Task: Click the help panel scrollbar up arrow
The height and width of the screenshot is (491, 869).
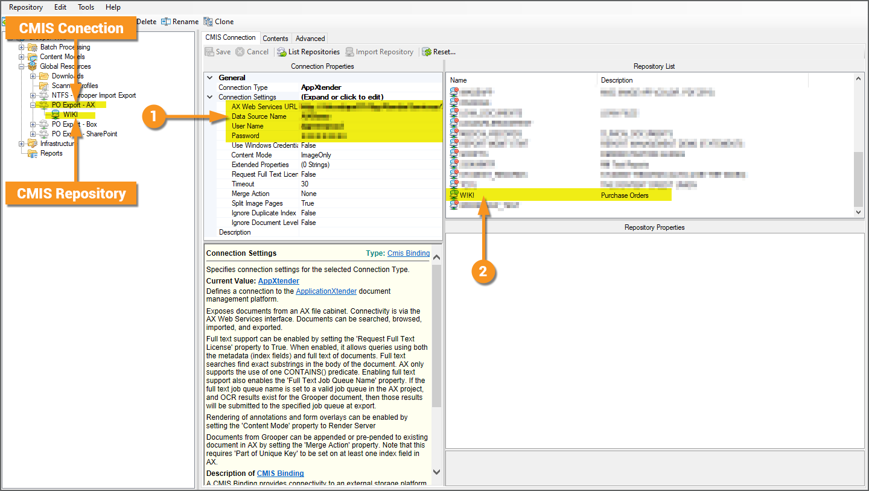Action: 437,257
